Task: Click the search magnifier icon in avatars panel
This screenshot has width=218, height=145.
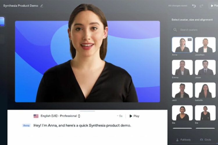Action: (175, 30)
